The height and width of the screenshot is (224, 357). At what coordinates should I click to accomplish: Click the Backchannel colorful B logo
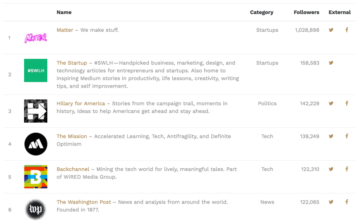[x=36, y=177]
